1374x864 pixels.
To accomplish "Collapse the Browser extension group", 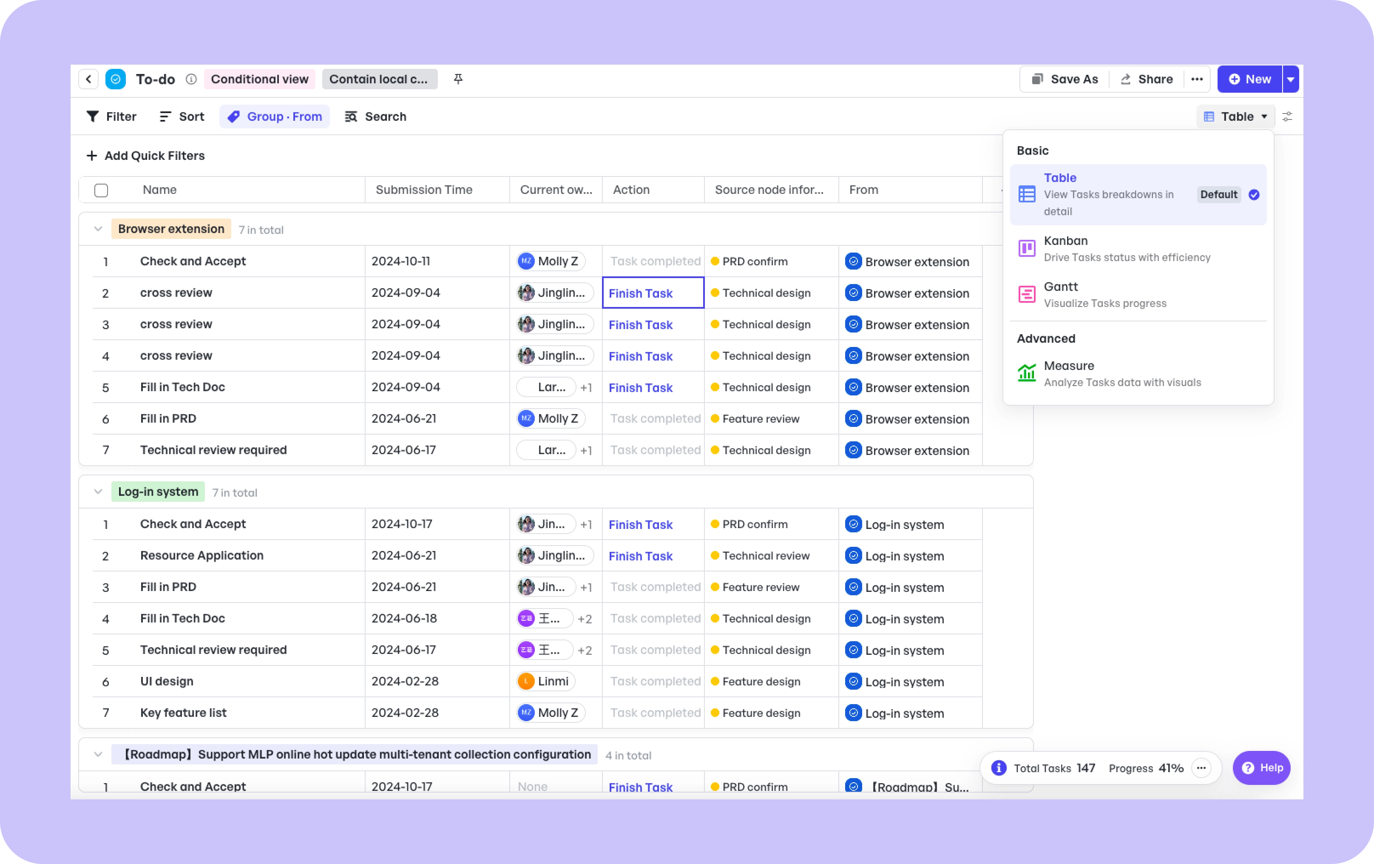I will click(x=98, y=229).
